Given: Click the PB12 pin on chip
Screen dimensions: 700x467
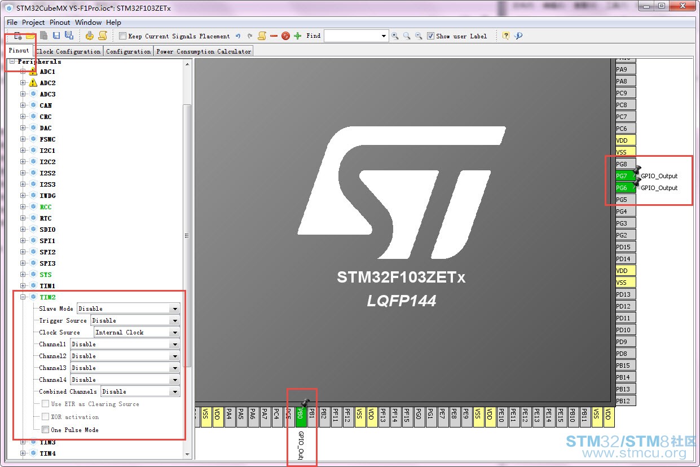Looking at the screenshot, I should tap(626, 401).
